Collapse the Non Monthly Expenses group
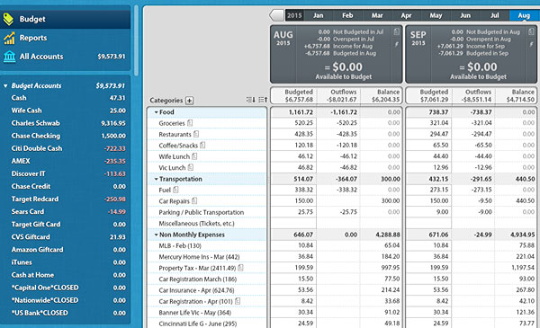The image size is (540, 328). pos(156,235)
